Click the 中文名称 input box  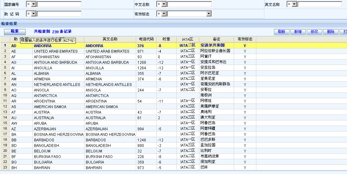click(189, 4)
